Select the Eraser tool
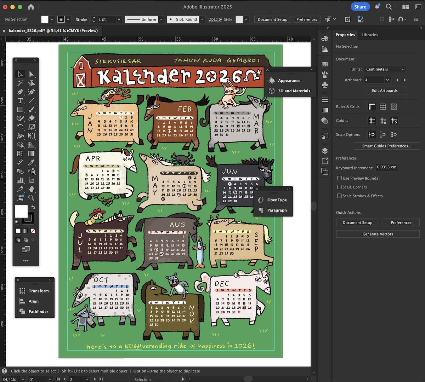The height and width of the screenshot is (382, 425). point(32,118)
